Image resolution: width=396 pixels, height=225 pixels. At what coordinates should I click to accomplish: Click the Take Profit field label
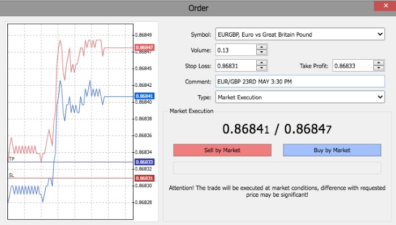(x=314, y=66)
